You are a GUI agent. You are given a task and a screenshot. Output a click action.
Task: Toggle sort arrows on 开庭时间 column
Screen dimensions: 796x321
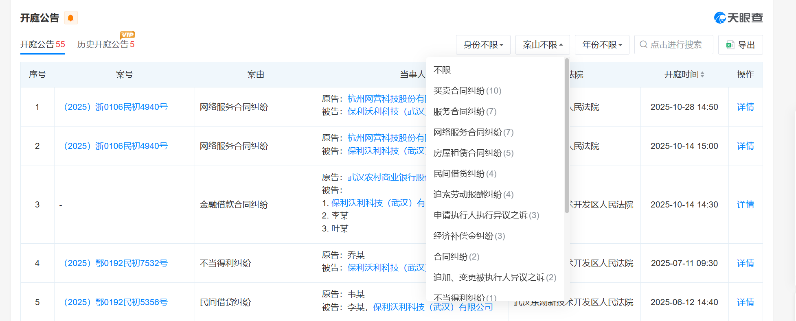pos(702,74)
